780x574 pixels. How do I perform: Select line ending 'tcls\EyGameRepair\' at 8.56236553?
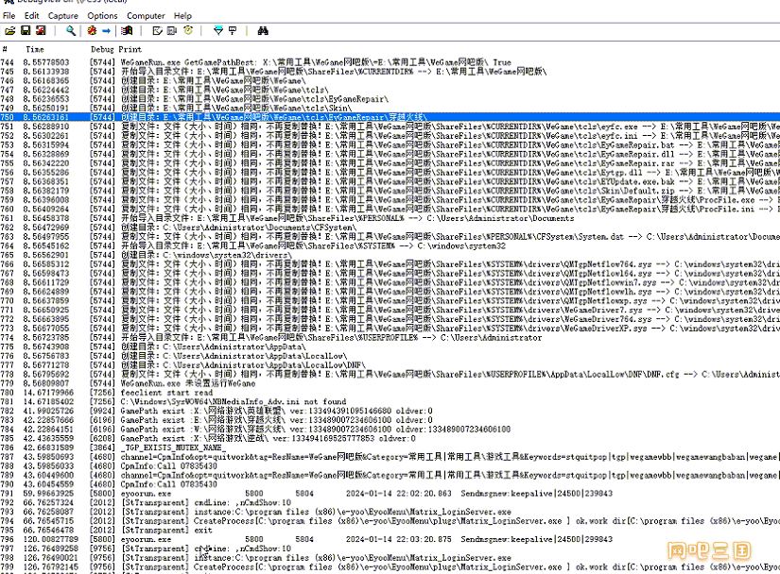point(390,99)
